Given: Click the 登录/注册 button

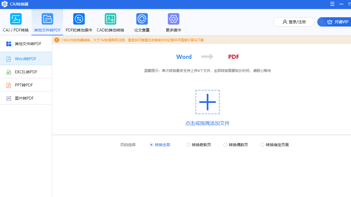Looking at the screenshot, I should [x=294, y=22].
